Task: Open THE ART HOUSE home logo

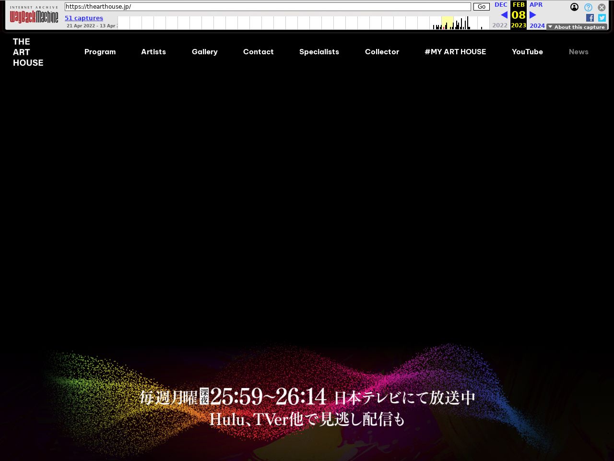Action: point(28,52)
